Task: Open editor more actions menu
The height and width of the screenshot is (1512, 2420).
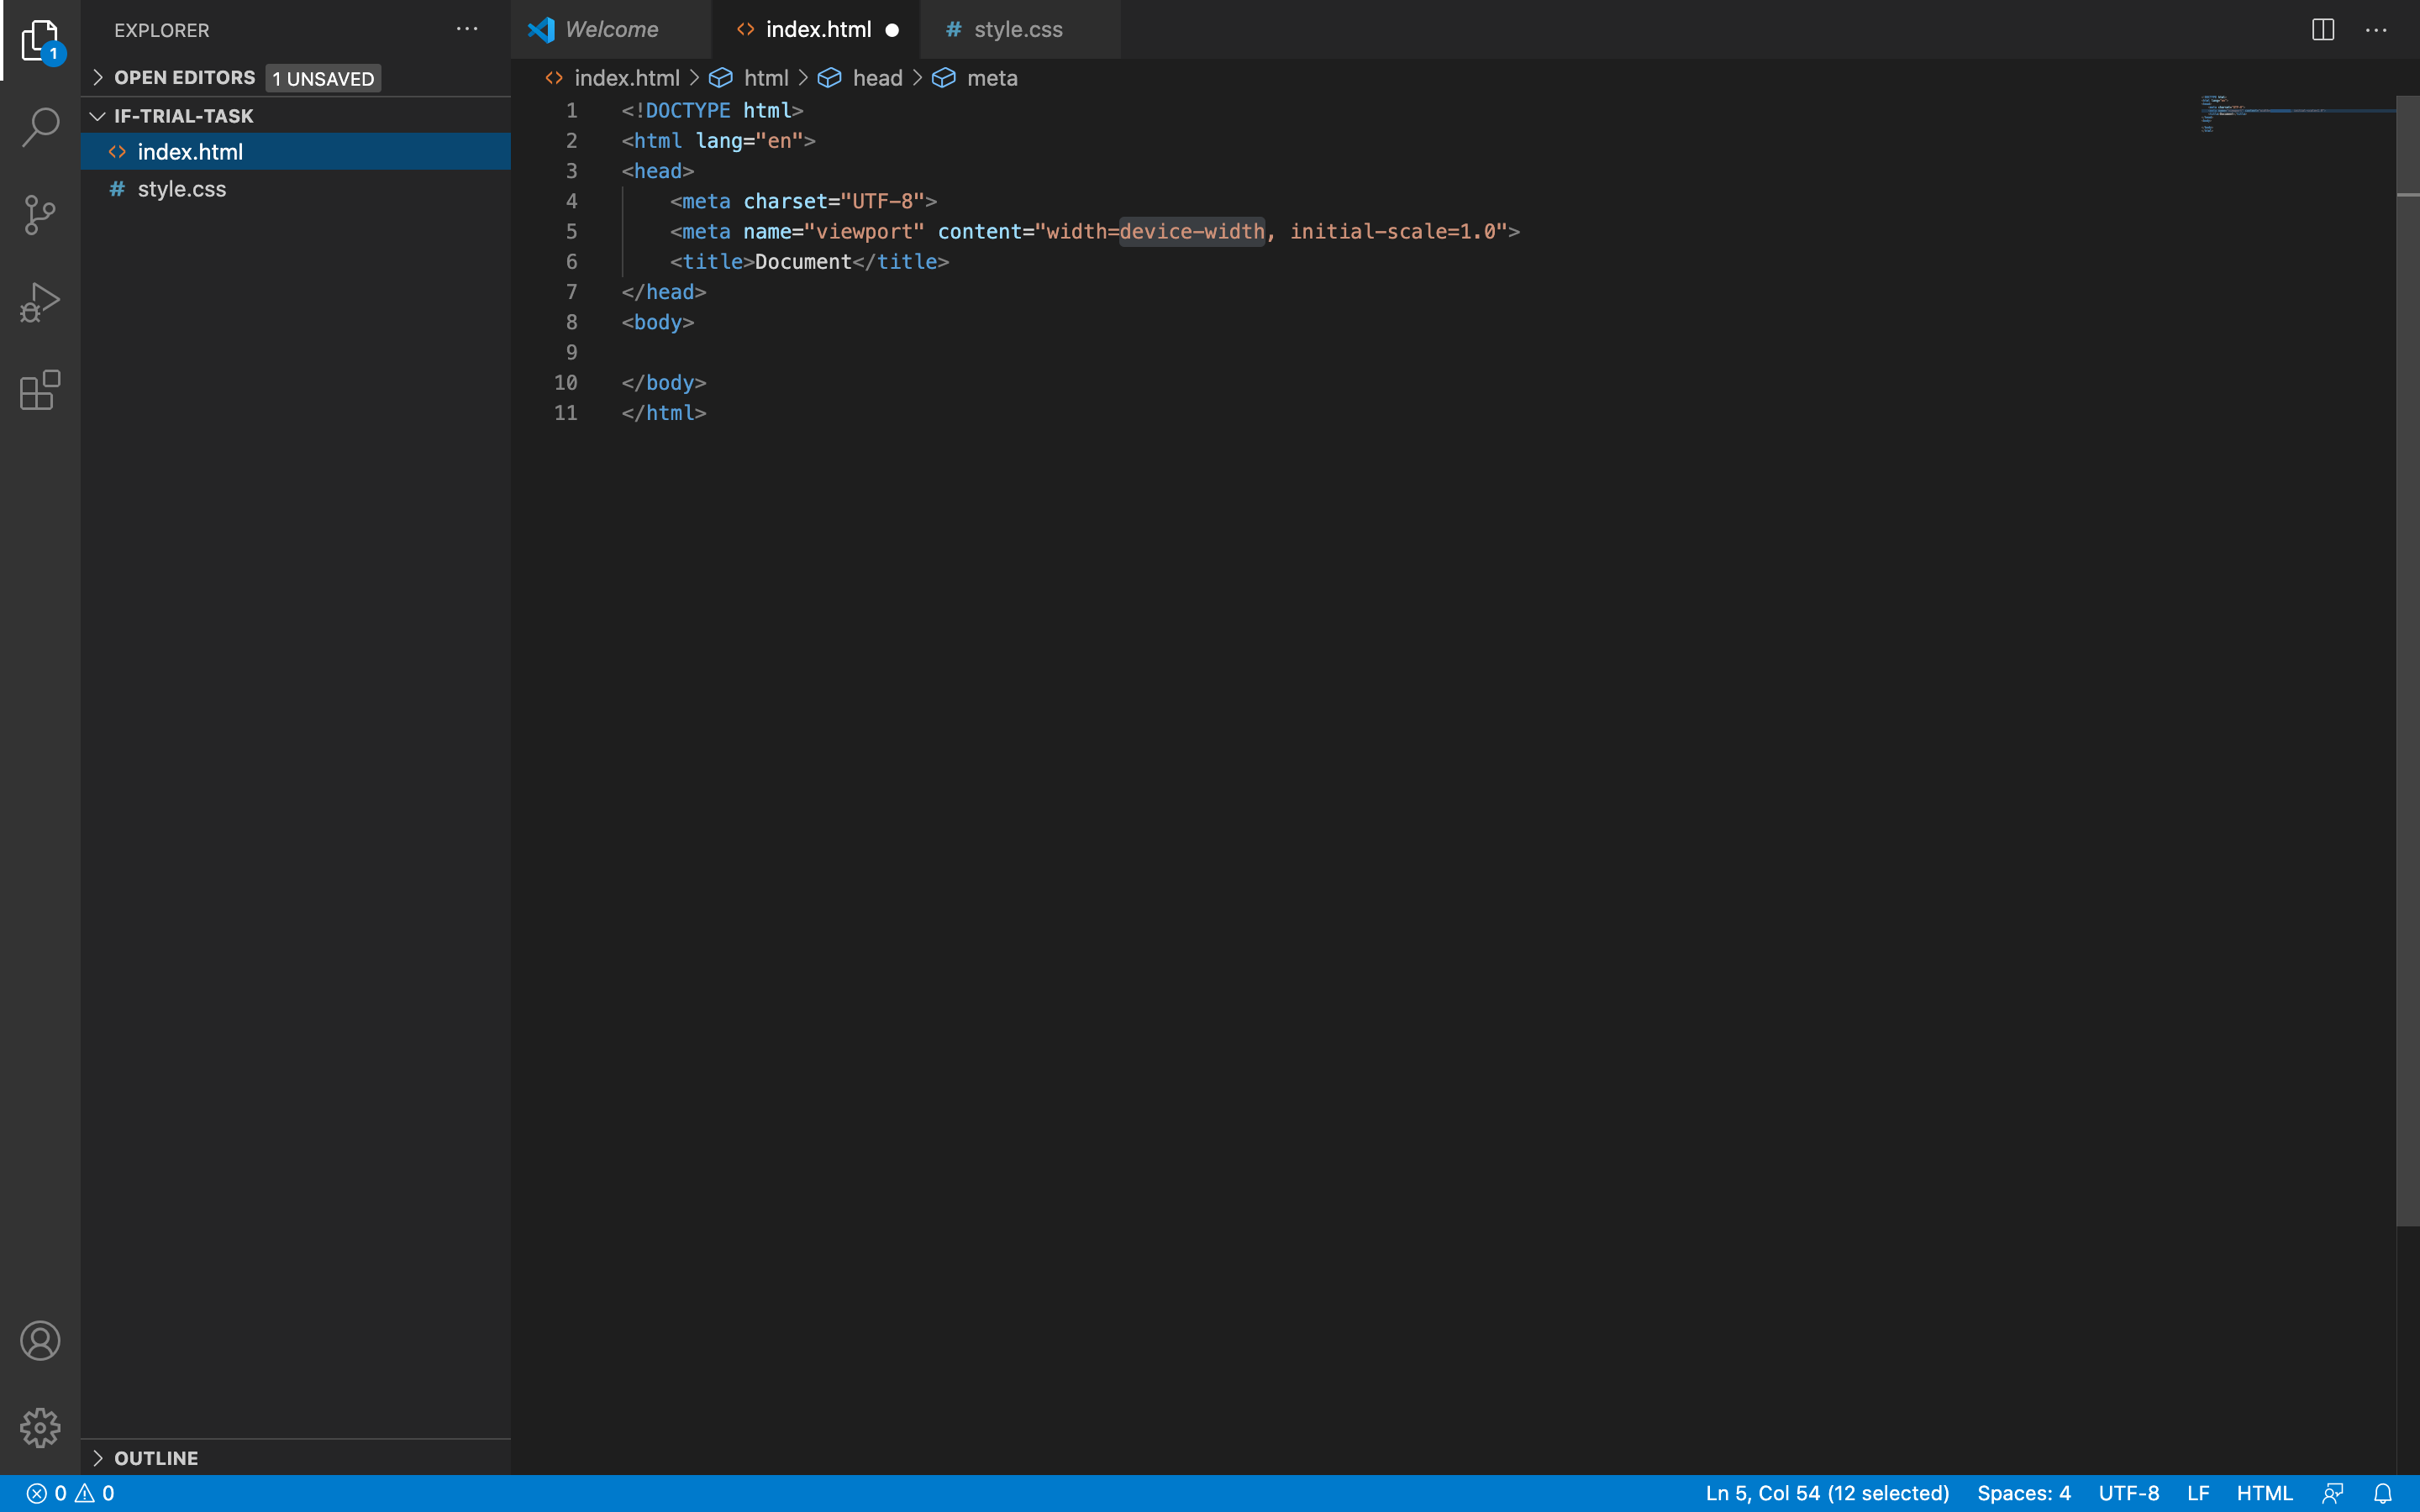Action: pyautogui.click(x=2377, y=29)
